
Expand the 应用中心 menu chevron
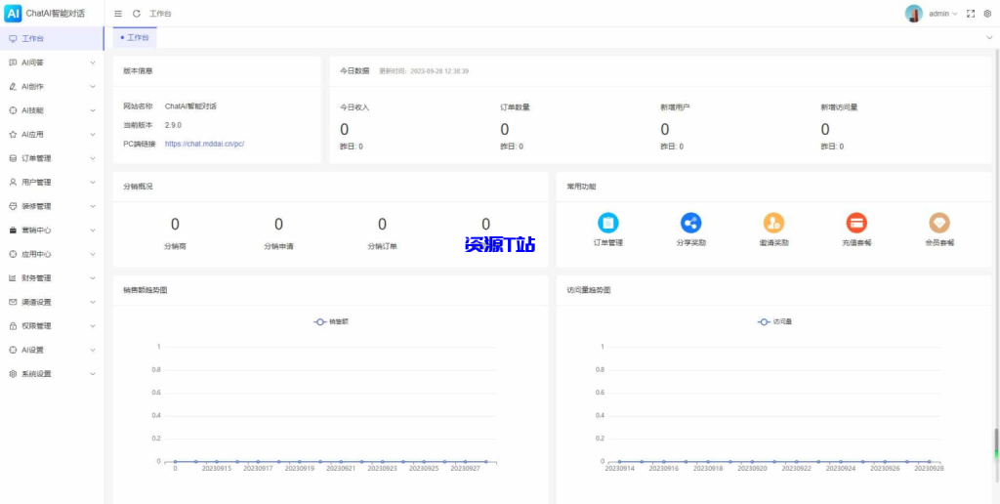click(x=93, y=254)
